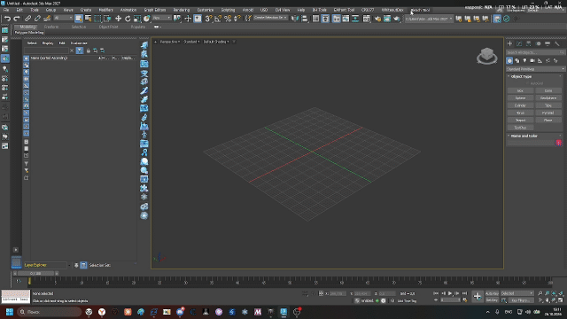Image resolution: width=567 pixels, height=319 pixels.
Task: Toggle Angle Snap in main toolbar
Action: [218, 19]
